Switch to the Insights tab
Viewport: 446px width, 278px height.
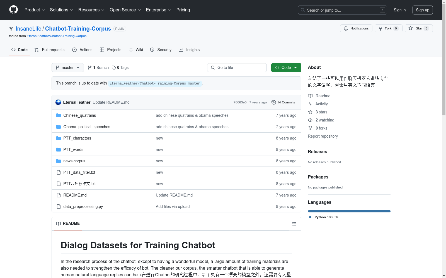pos(189,50)
